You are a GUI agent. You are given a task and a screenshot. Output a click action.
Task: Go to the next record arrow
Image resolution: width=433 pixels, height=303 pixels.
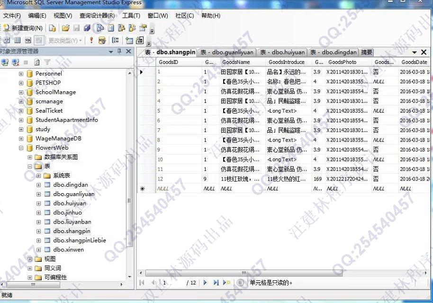pyautogui.click(x=205, y=283)
